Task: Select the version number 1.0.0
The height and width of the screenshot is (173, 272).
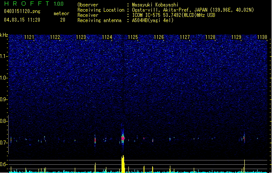Action: pos(58,3)
